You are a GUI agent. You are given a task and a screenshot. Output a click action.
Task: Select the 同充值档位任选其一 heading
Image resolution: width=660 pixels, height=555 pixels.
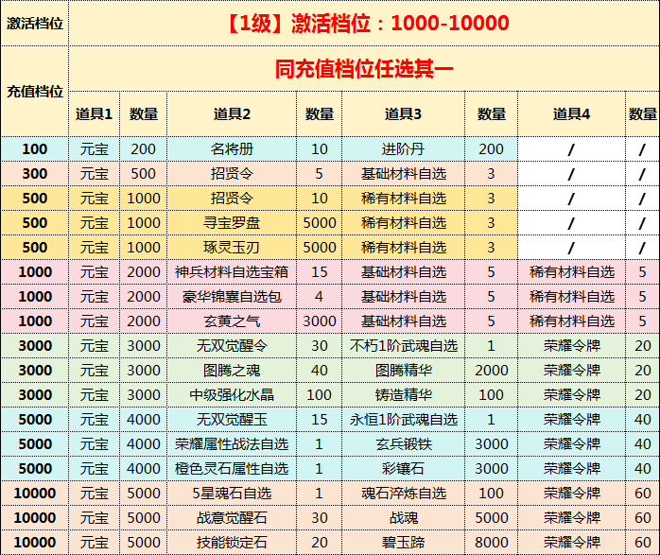tap(364, 68)
